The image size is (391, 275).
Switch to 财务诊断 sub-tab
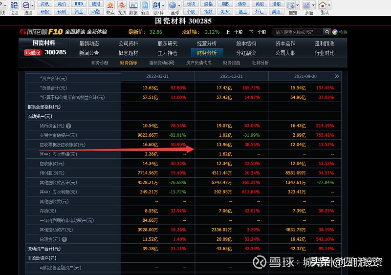coord(100,63)
